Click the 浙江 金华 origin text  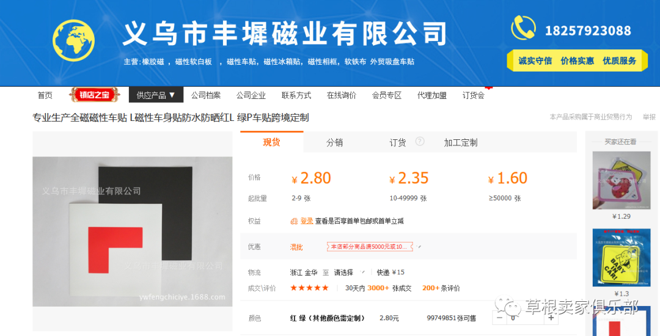(304, 272)
